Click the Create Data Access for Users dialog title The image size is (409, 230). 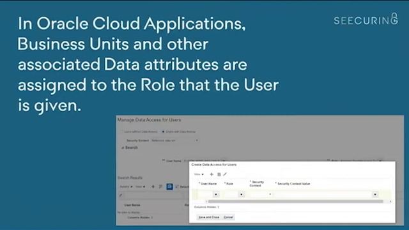(x=214, y=165)
